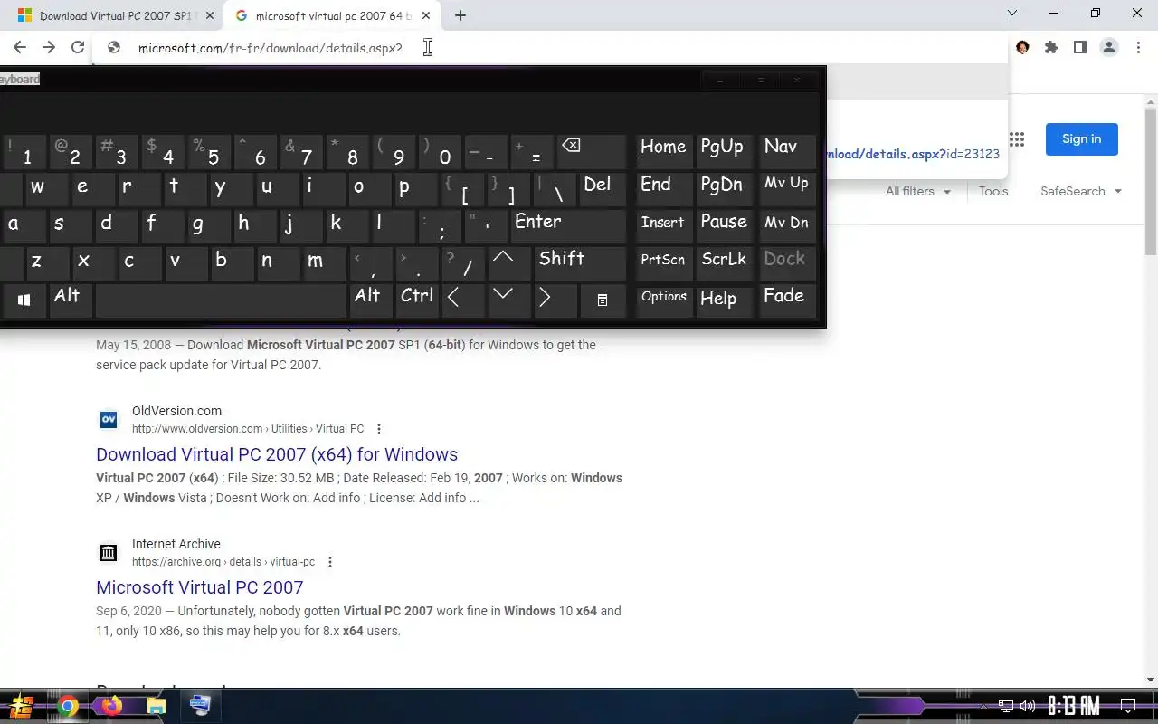Open options menu for Internet Archive result

click(x=330, y=562)
